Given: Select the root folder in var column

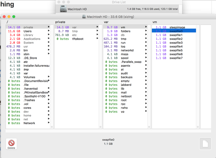Looking at the screenshot, I should [125, 100].
